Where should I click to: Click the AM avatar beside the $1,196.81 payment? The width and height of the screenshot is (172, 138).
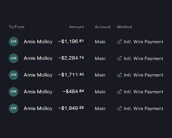[13, 41]
